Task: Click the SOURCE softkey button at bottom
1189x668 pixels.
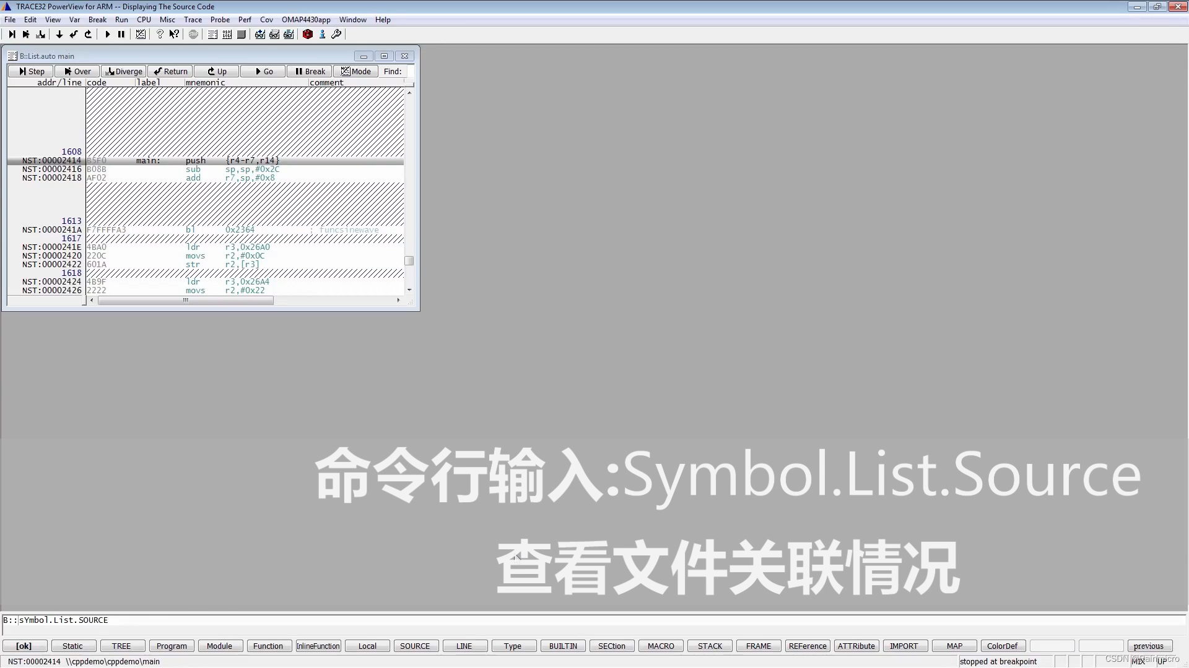Action: pos(415,646)
